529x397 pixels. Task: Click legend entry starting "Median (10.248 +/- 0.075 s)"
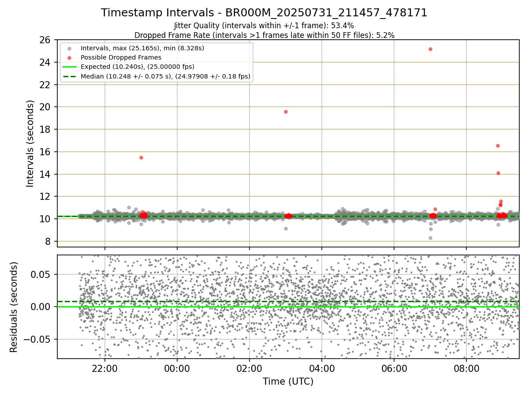point(165,76)
